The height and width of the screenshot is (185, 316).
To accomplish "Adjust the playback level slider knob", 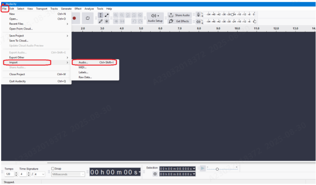I will pyautogui.click(x=255, y=22).
